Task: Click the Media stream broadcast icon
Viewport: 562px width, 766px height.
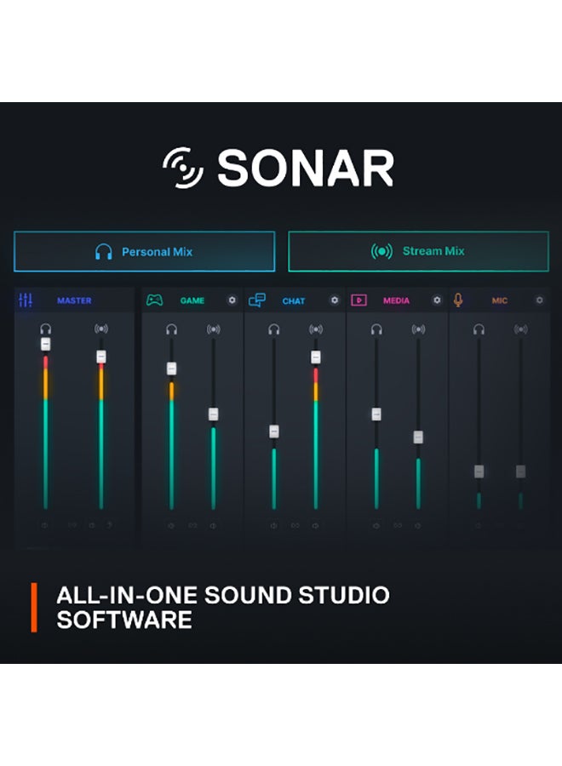Action: pos(418,329)
